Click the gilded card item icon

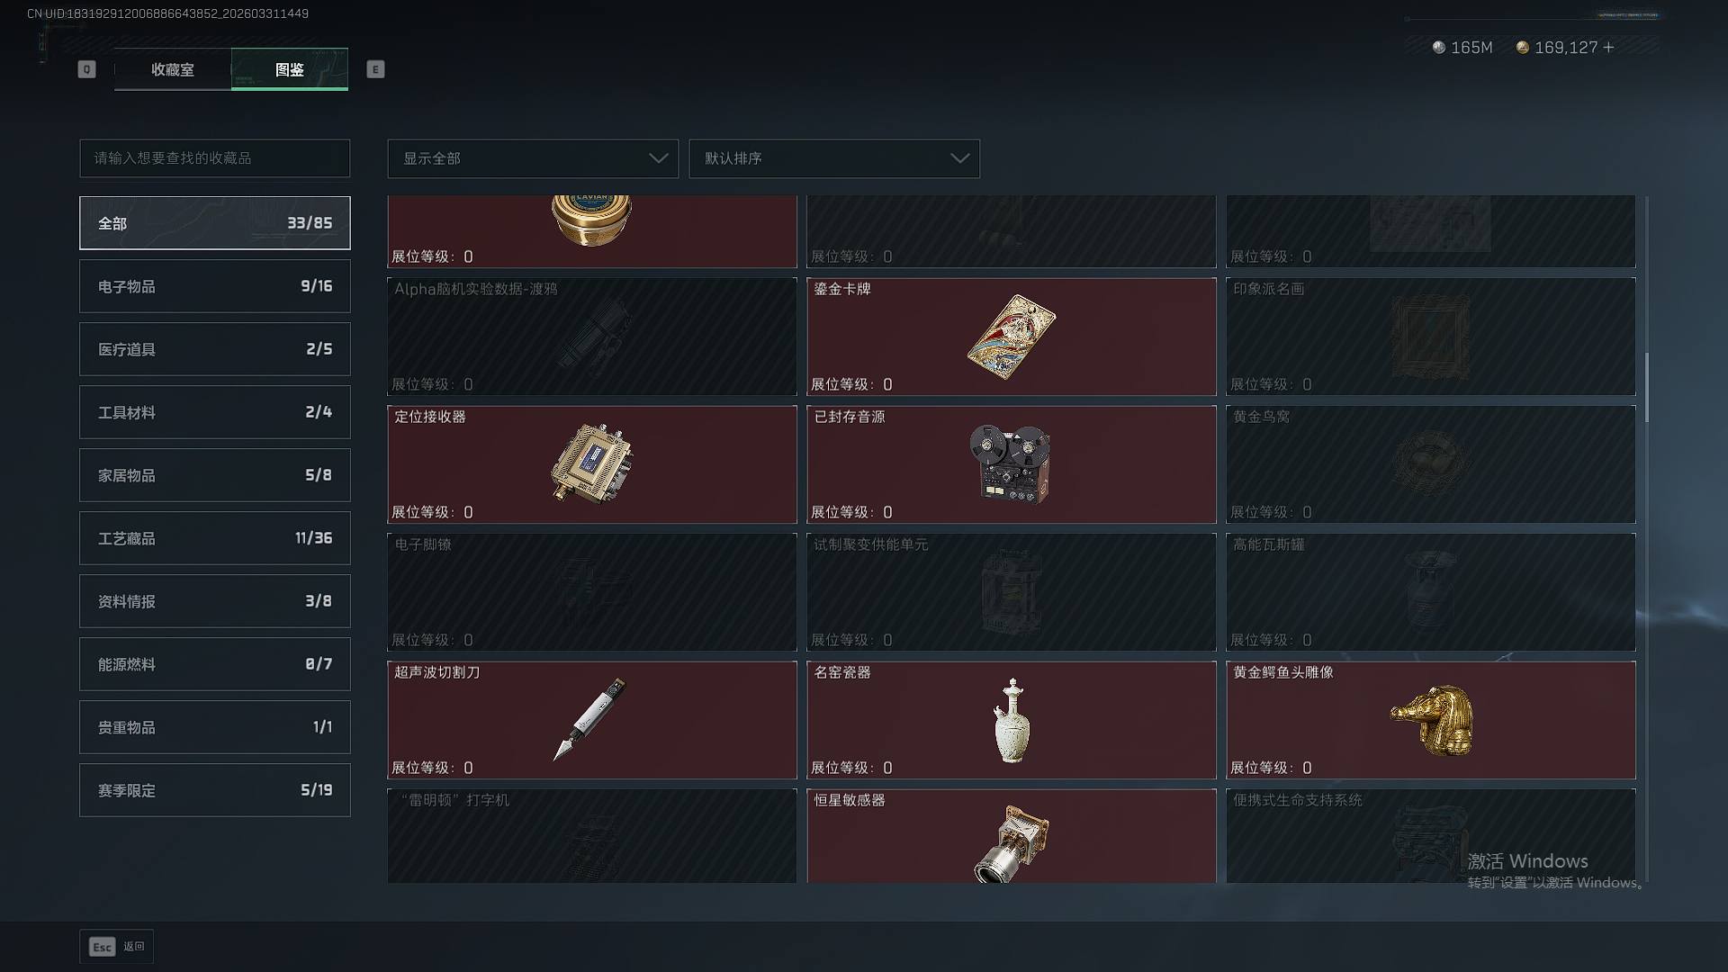(x=1011, y=337)
